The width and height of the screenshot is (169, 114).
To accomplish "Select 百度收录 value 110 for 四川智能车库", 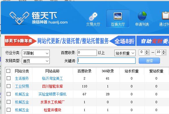I will pos(84,86).
